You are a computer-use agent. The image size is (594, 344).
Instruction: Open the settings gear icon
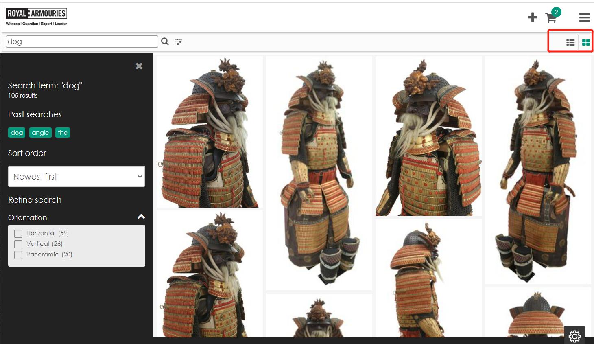pos(574,335)
